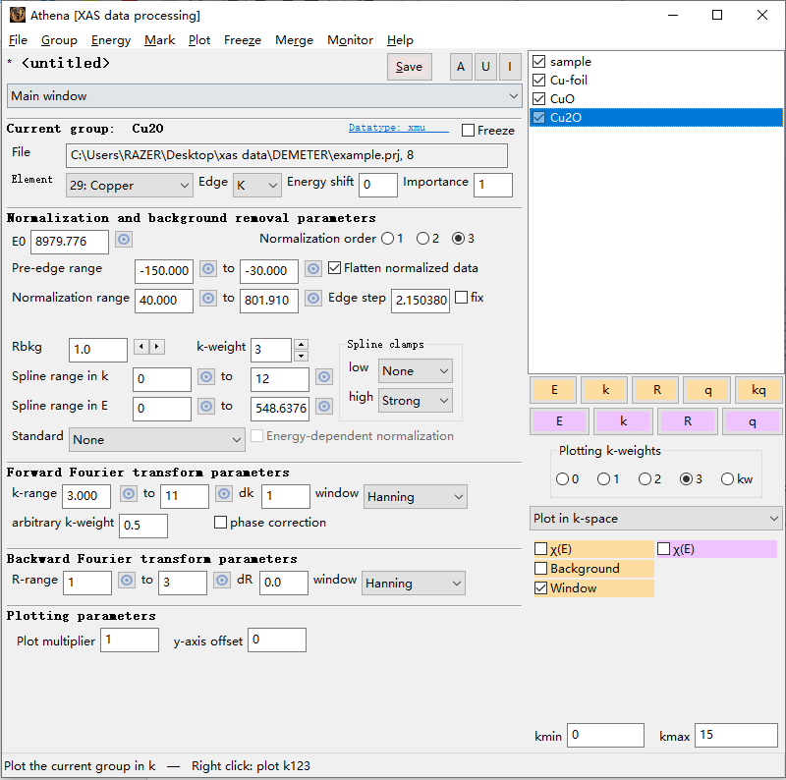Click pluck icon after normalization range end value
Screen dimensions: 786x780
pos(313,299)
